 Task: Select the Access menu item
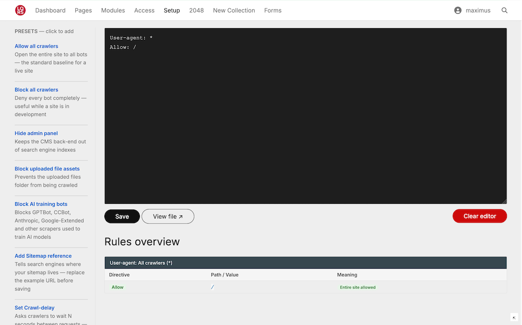tap(144, 10)
